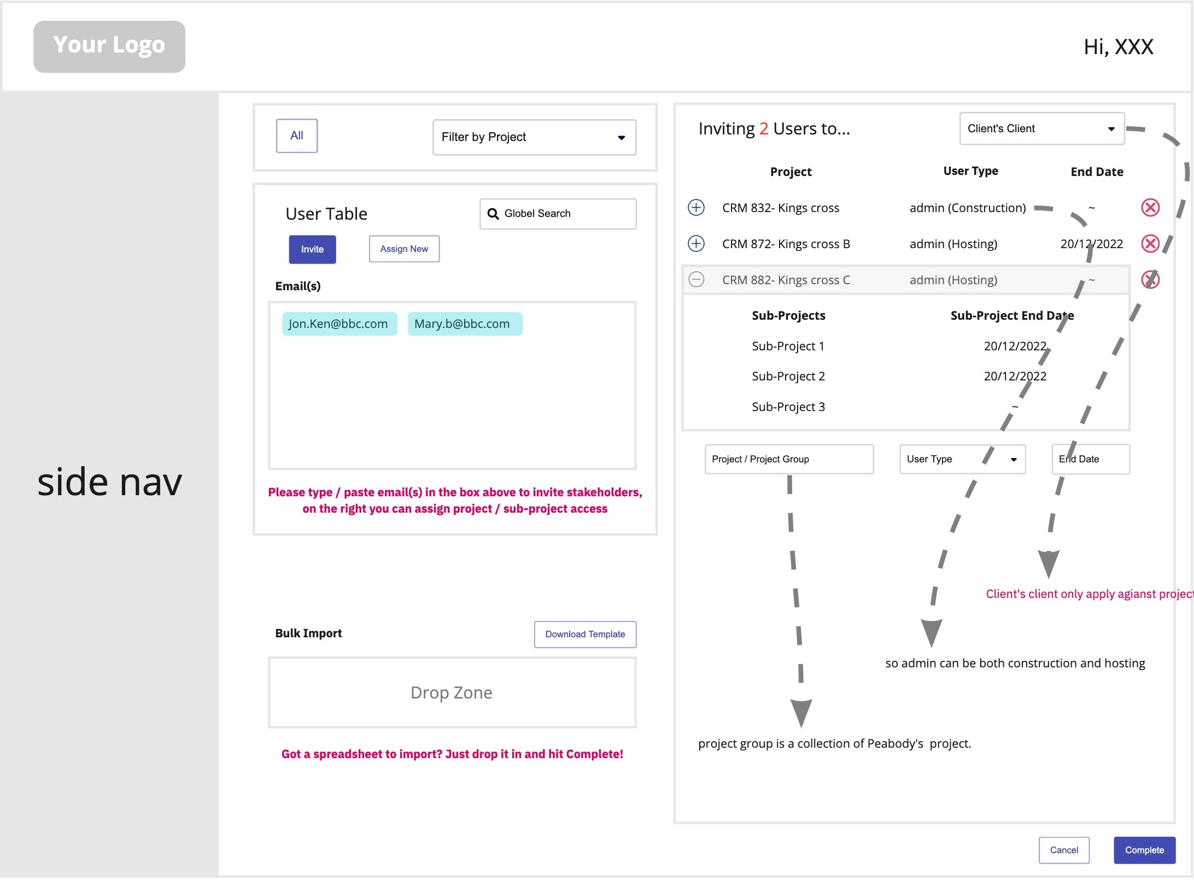Collapse the CRM 882- Kings cross C row

point(696,280)
